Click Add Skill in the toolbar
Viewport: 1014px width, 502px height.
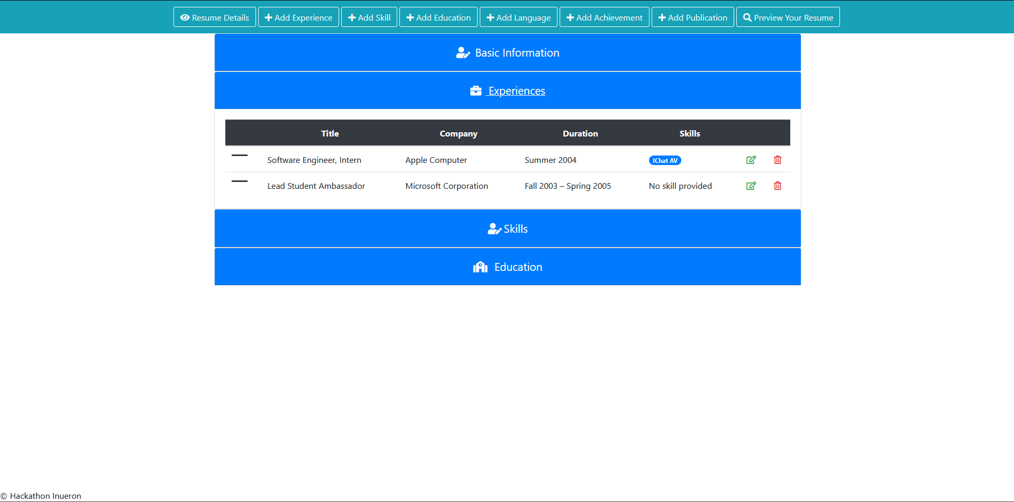pyautogui.click(x=369, y=17)
